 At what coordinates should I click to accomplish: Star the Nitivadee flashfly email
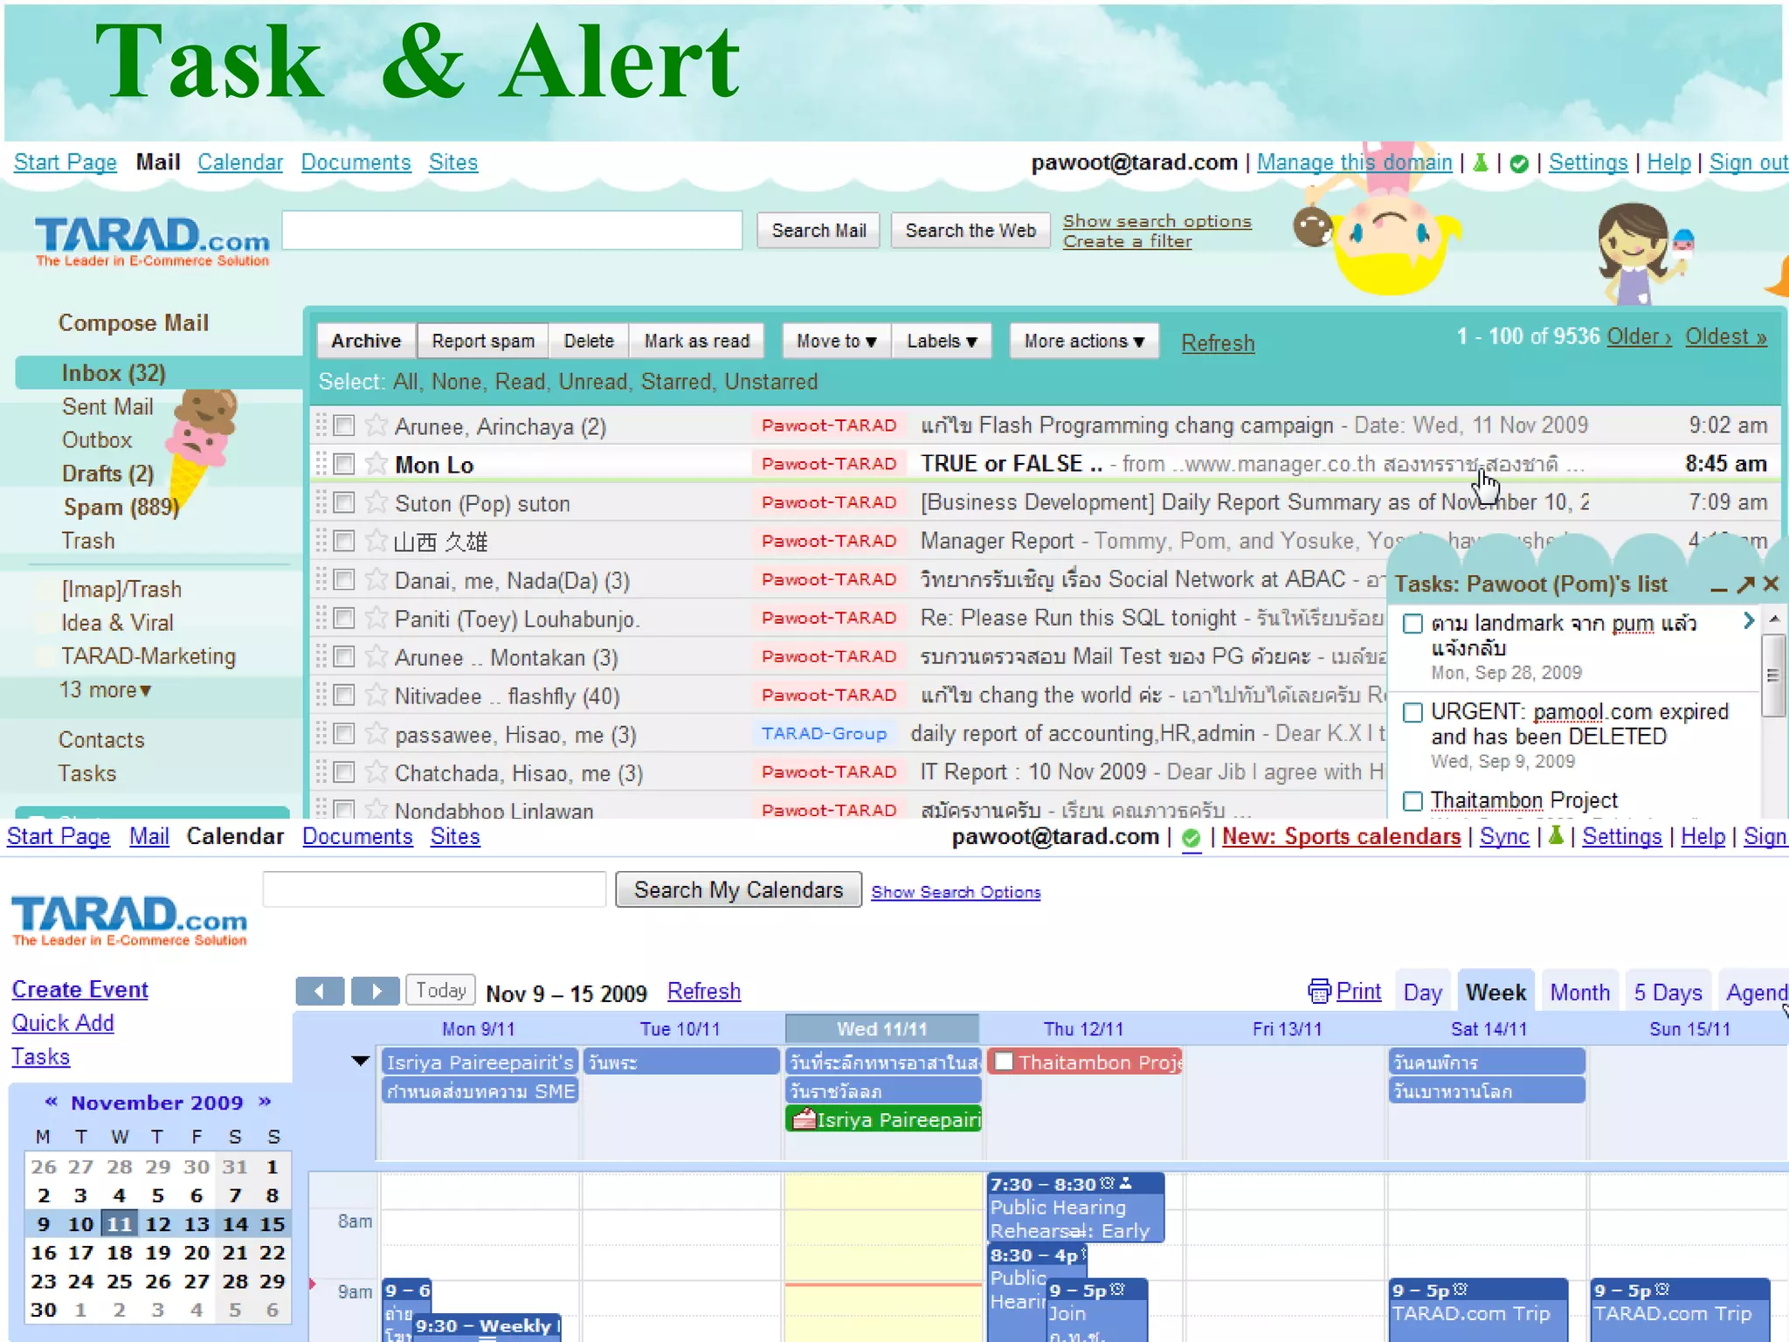click(x=376, y=695)
